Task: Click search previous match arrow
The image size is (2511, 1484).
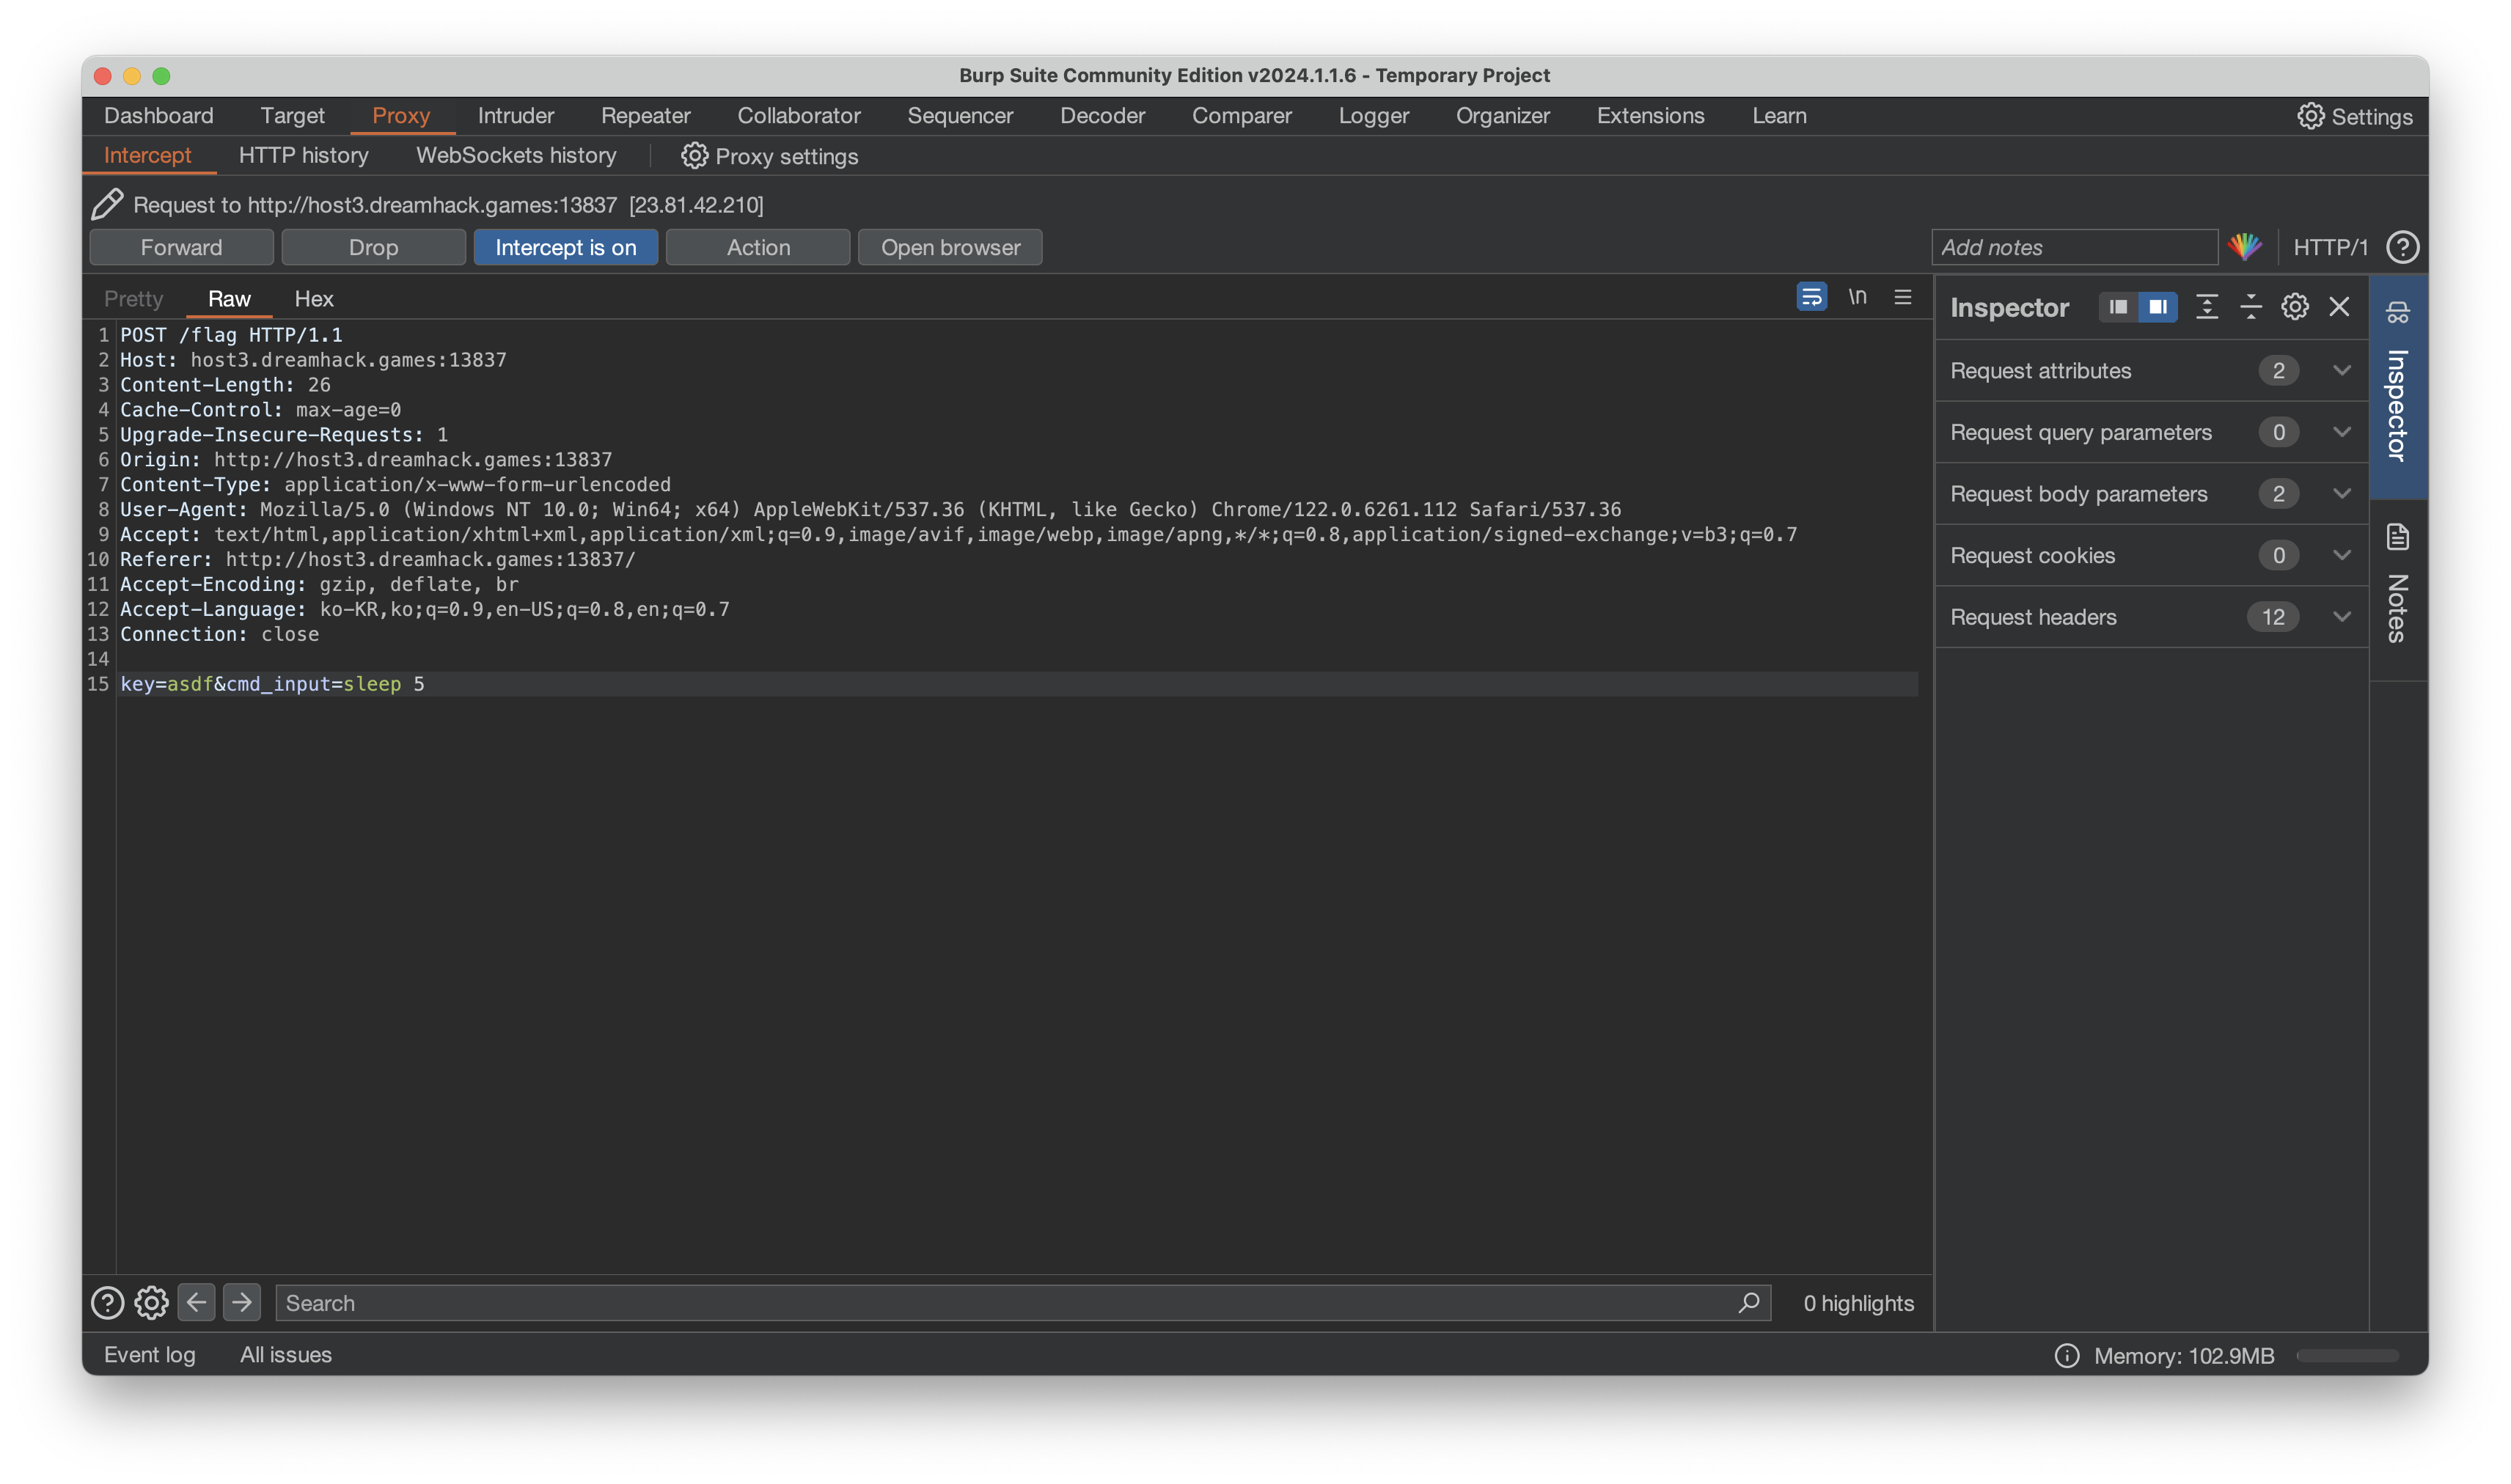Action: [196, 1302]
